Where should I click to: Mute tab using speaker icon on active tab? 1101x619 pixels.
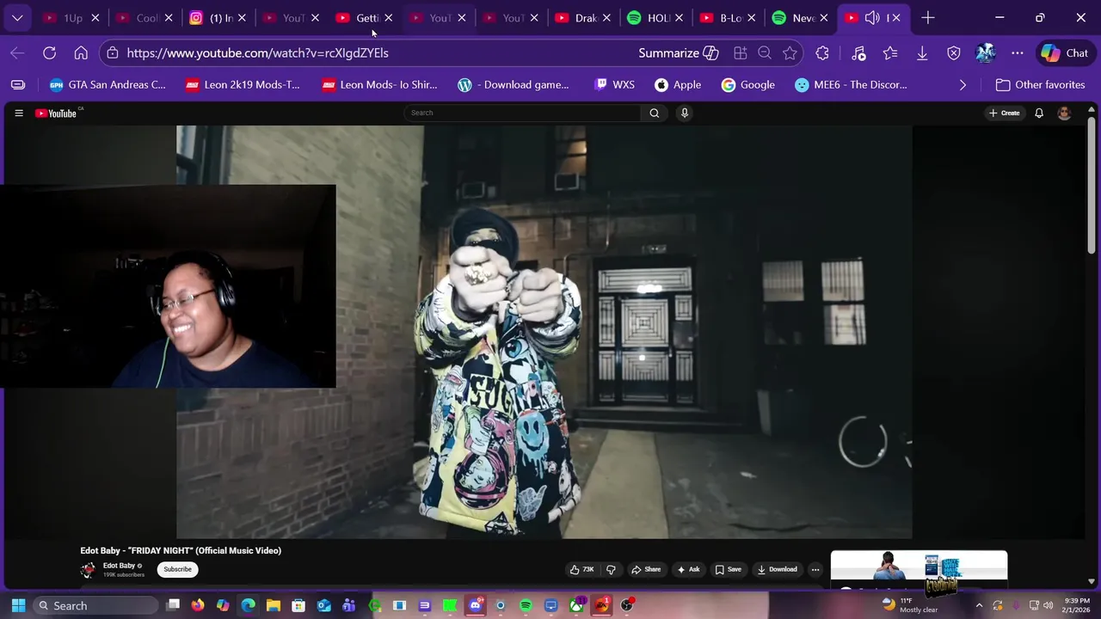tap(872, 18)
